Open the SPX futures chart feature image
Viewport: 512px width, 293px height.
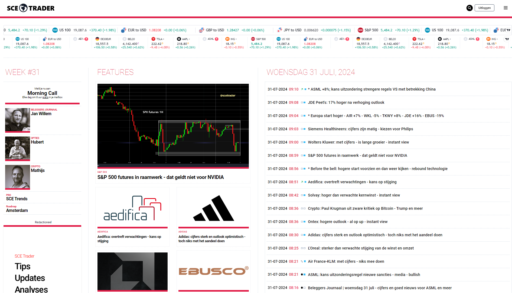[173, 125]
